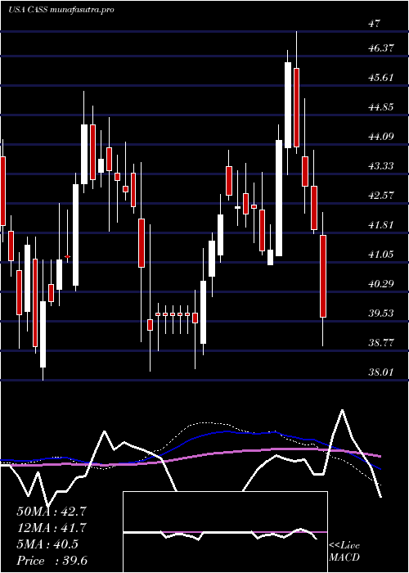
Task: Select the 38.77 price level label
Action: (381, 343)
